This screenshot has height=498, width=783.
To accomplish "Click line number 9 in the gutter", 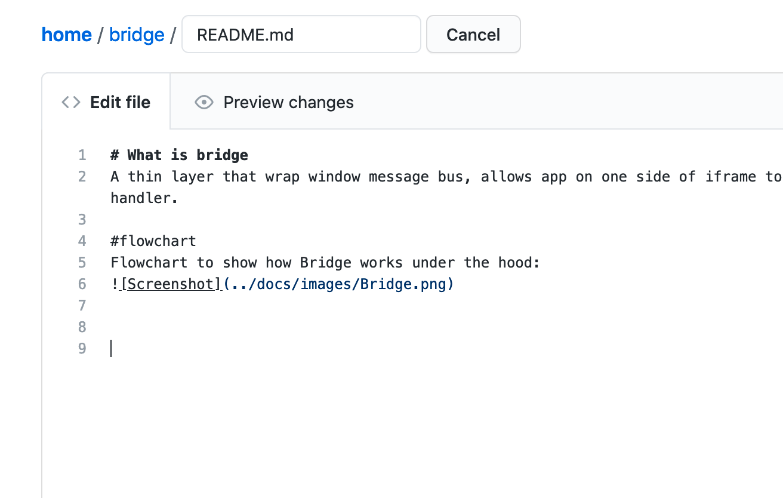I will (82, 349).
